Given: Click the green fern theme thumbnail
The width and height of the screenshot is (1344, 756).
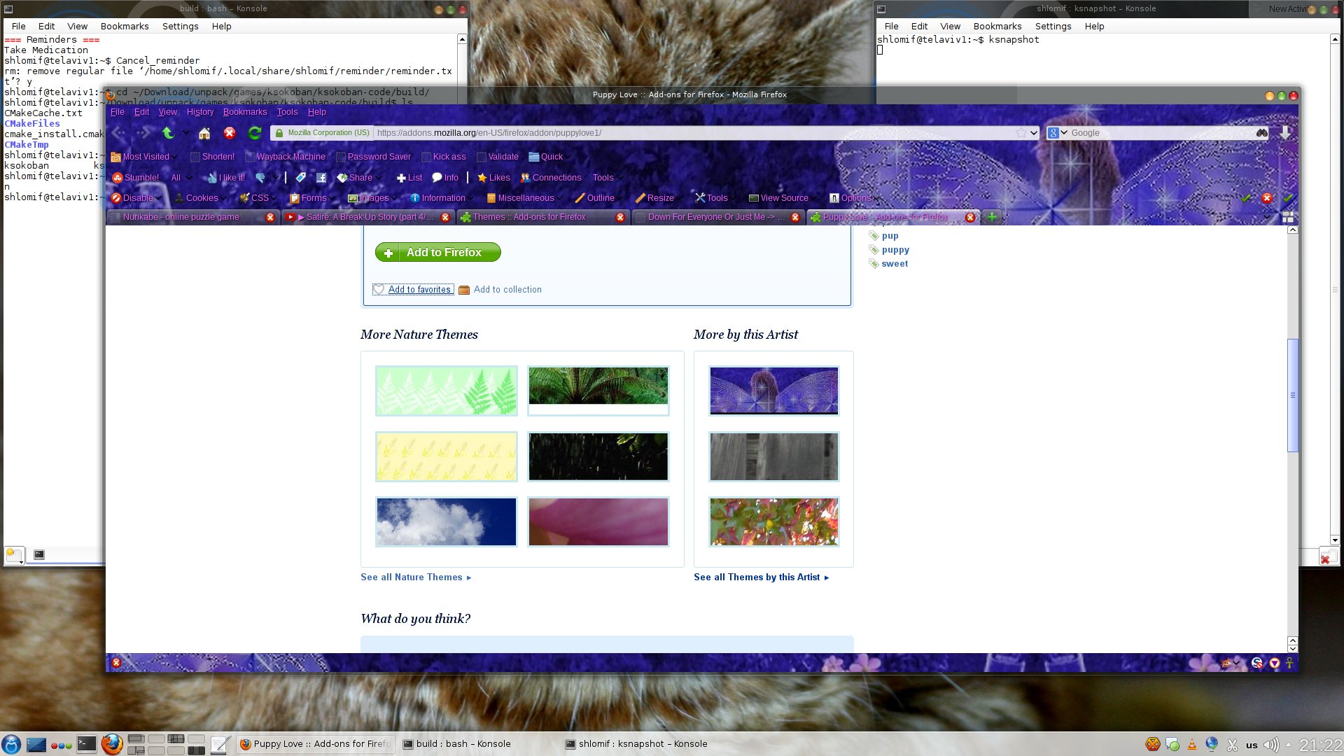Looking at the screenshot, I should (x=447, y=391).
